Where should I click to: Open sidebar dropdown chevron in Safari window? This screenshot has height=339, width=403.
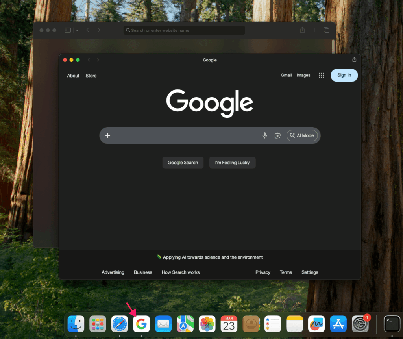tap(77, 30)
